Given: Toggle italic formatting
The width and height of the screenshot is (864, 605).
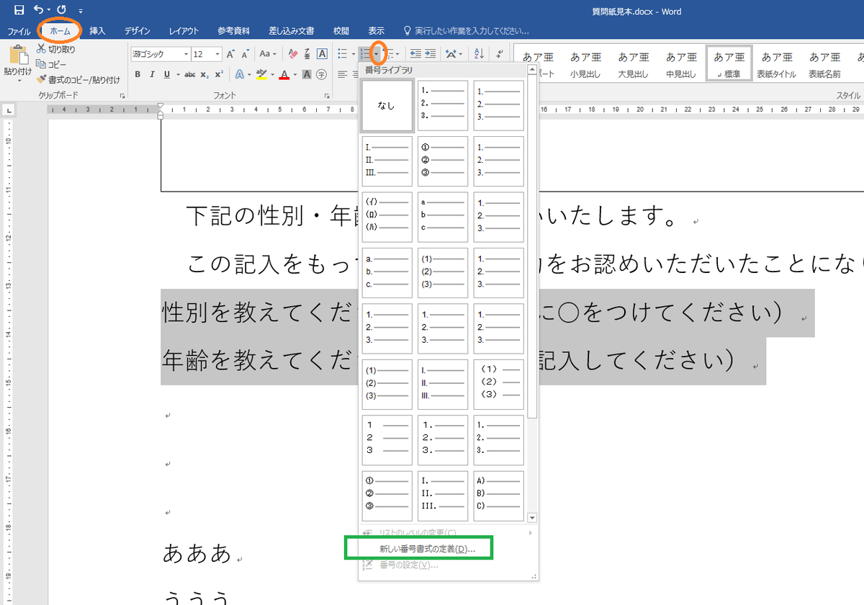Looking at the screenshot, I should click(x=153, y=74).
